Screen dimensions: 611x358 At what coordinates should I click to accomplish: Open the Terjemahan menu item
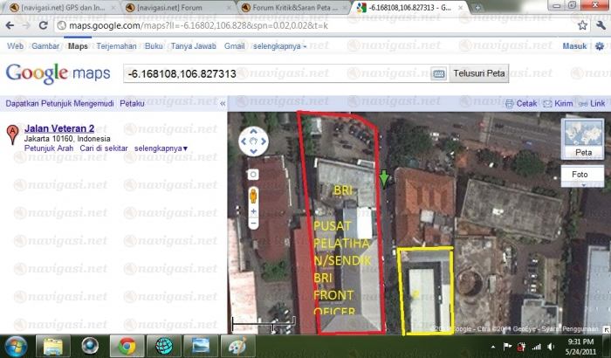[117, 45]
